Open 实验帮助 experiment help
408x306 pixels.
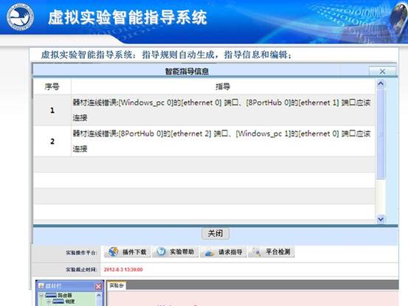(176, 251)
